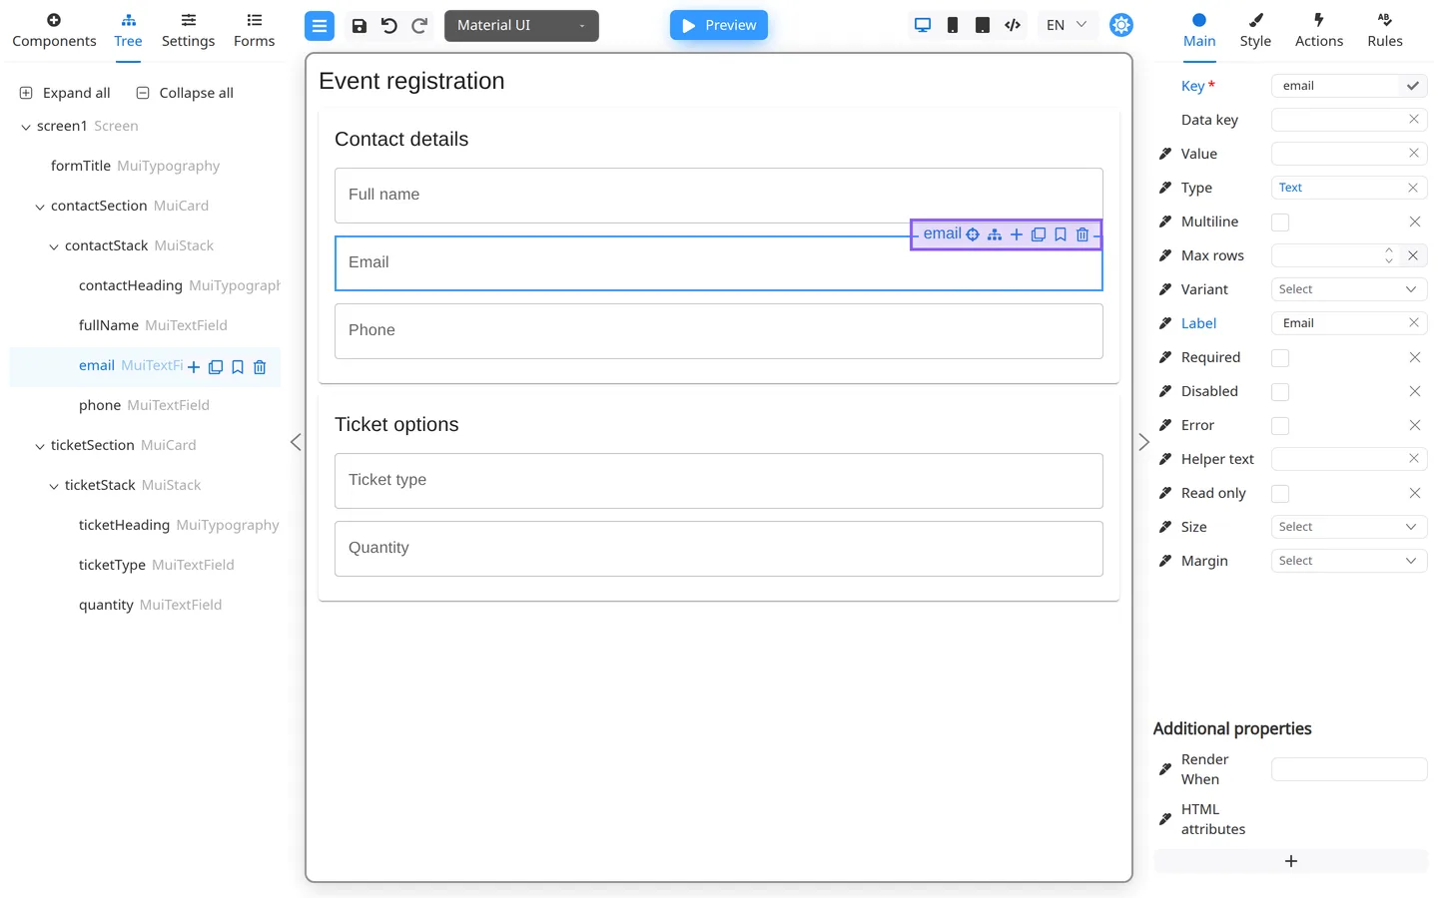Click the blue theme gear icon
This screenshot has height=898, width=1438.
[x=1121, y=25]
